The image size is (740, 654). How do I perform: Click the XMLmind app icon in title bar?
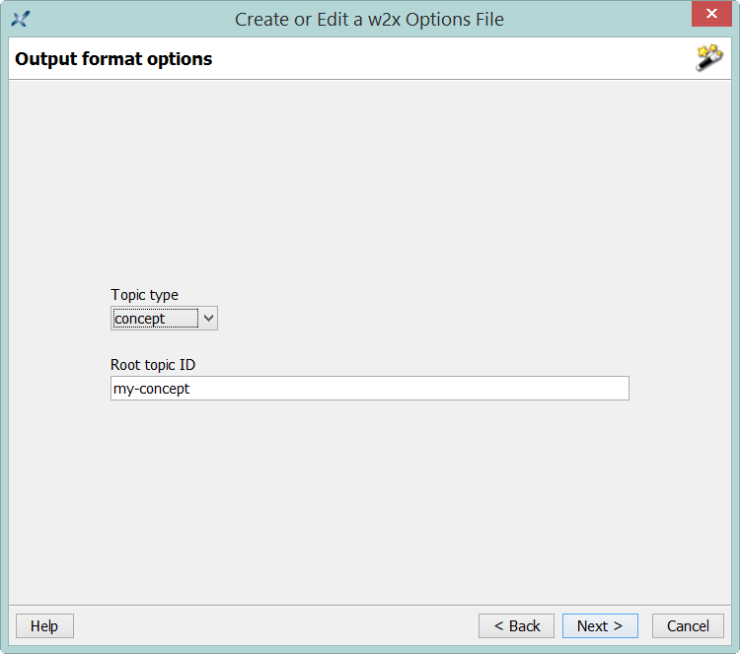pos(21,19)
